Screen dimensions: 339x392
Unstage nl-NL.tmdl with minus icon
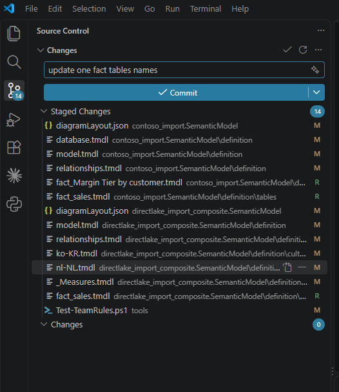(302, 267)
